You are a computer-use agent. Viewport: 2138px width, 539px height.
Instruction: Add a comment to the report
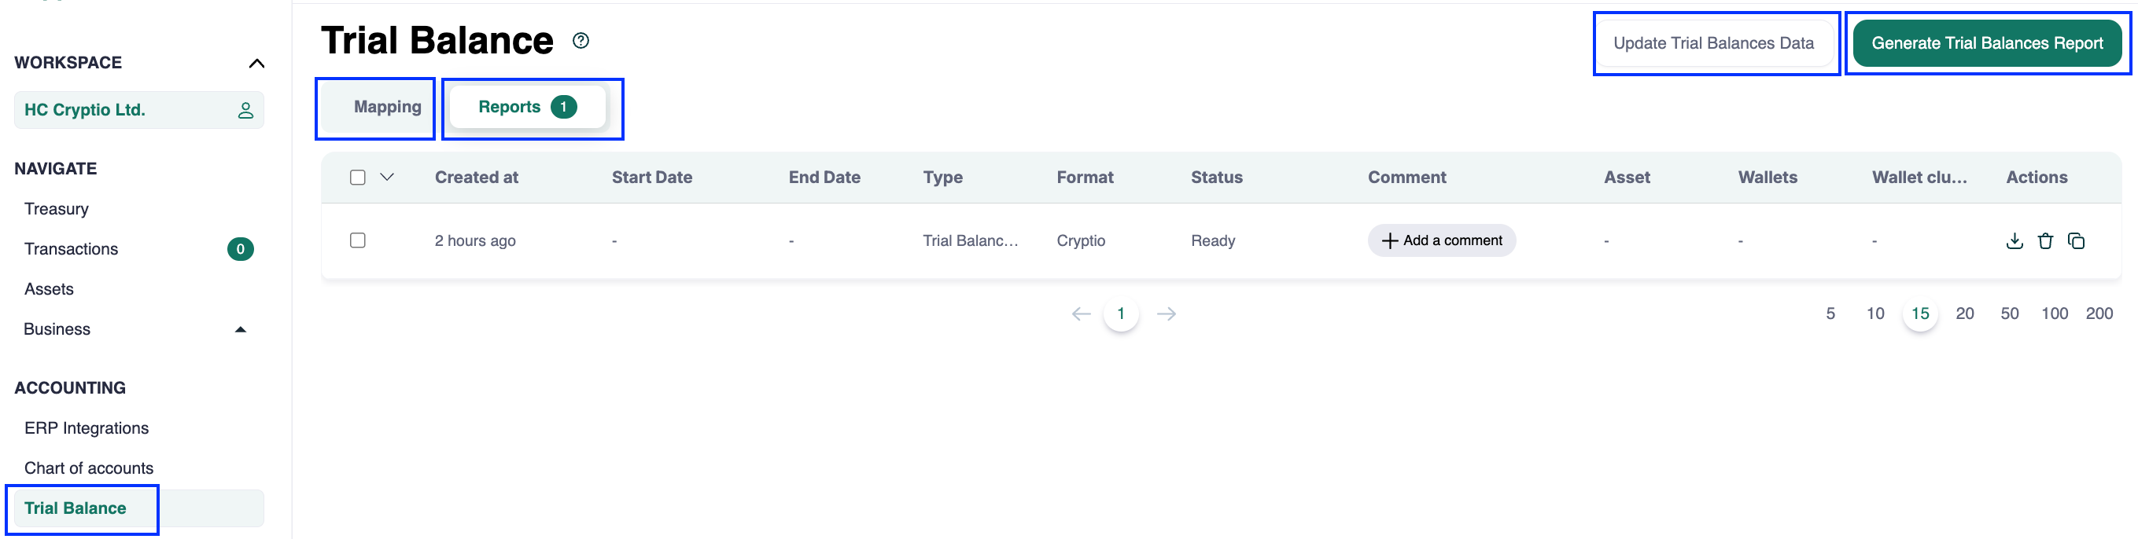(1441, 240)
